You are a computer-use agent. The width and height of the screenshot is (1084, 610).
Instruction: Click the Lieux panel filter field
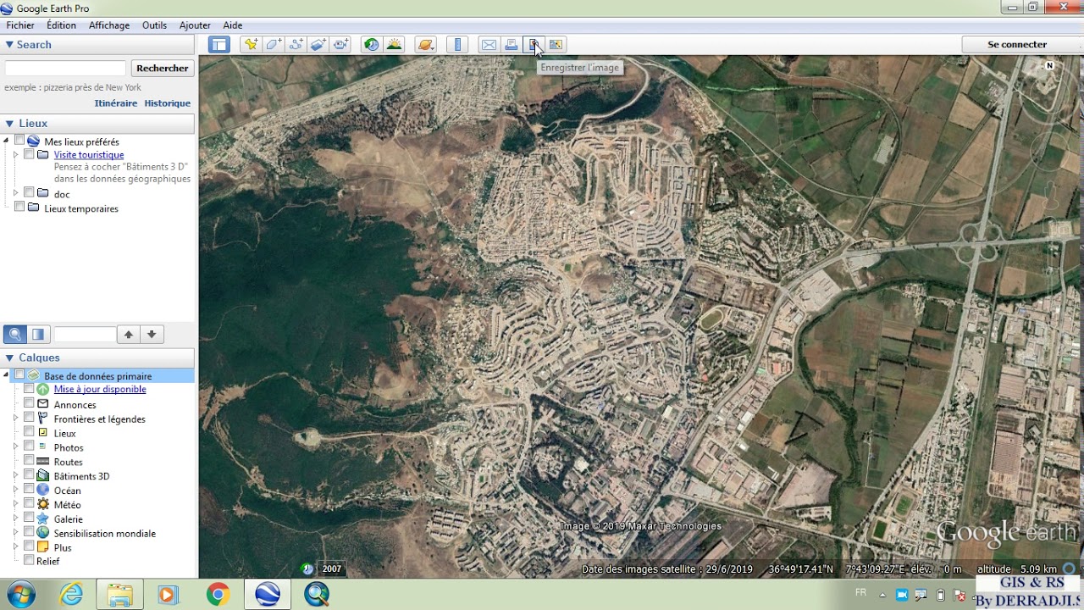point(85,335)
